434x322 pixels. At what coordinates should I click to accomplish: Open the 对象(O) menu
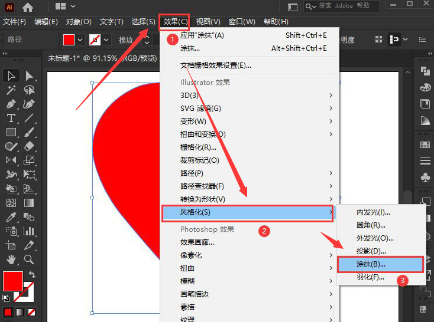click(x=79, y=22)
